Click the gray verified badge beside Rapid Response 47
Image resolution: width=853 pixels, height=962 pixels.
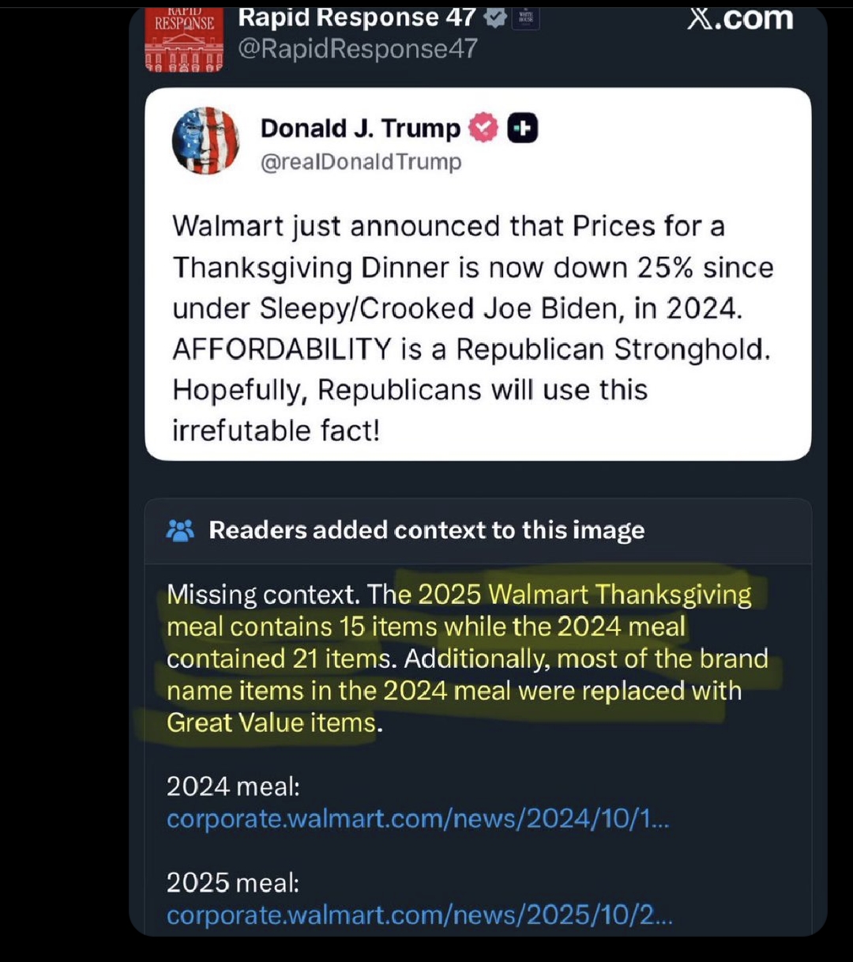[495, 17]
